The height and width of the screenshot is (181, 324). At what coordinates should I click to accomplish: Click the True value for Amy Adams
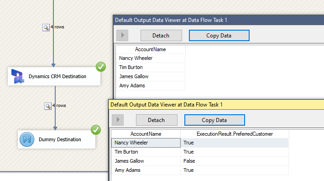click(235, 170)
